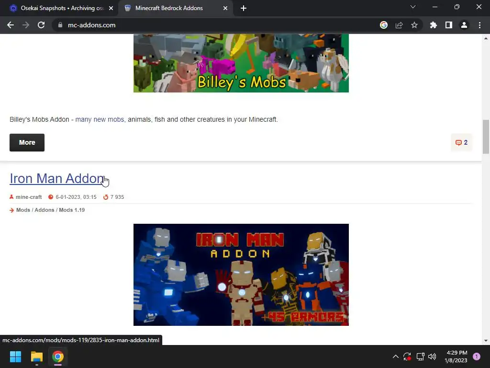Image resolution: width=490 pixels, height=368 pixels.
Task: Open the notification badge showing 1
Action: click(477, 356)
